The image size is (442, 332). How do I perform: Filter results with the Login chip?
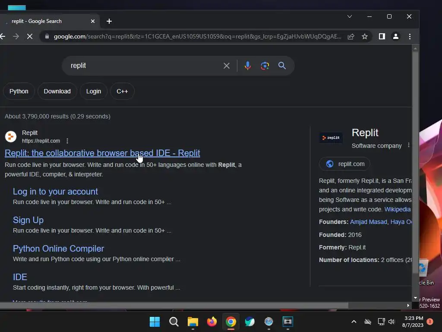click(x=94, y=91)
